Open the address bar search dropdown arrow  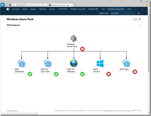tap(44, 5)
